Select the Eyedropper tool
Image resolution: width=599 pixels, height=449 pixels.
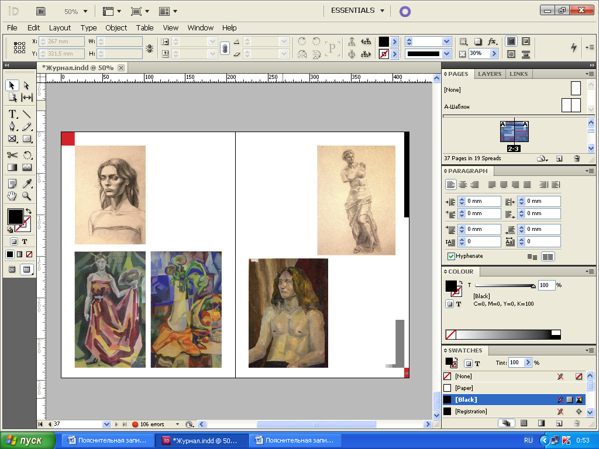(x=27, y=184)
